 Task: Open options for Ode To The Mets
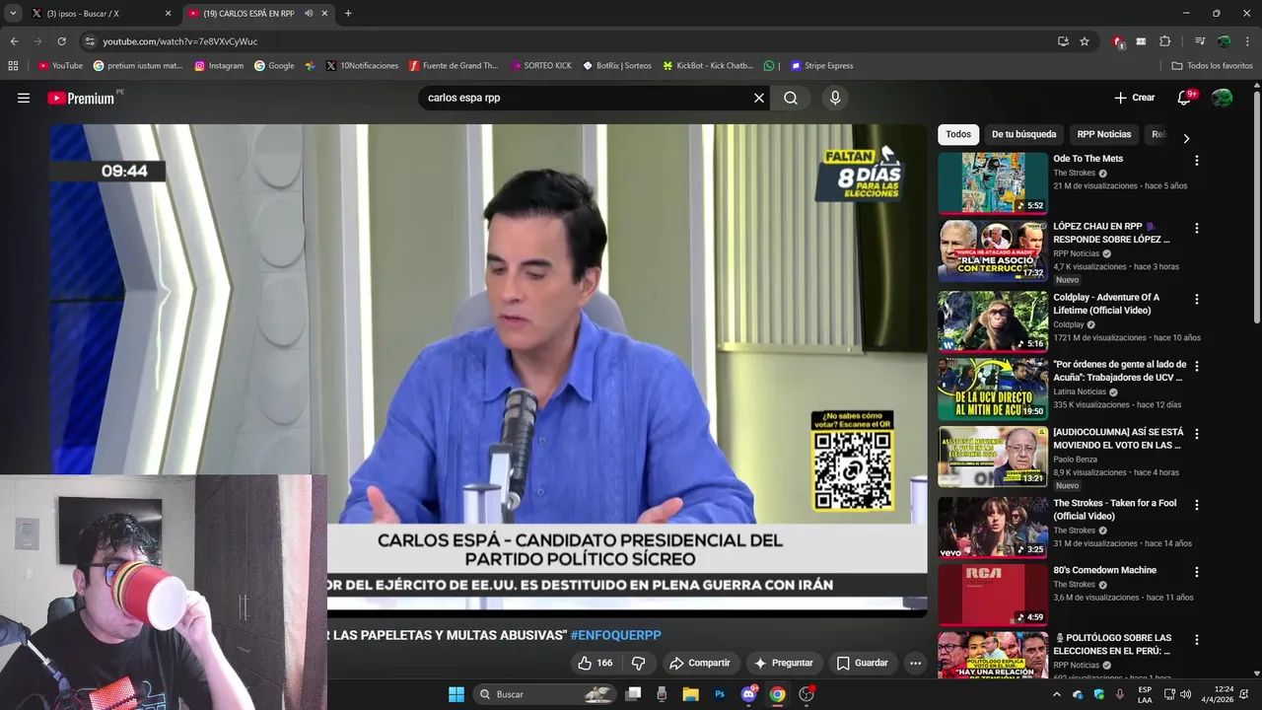pyautogui.click(x=1197, y=161)
